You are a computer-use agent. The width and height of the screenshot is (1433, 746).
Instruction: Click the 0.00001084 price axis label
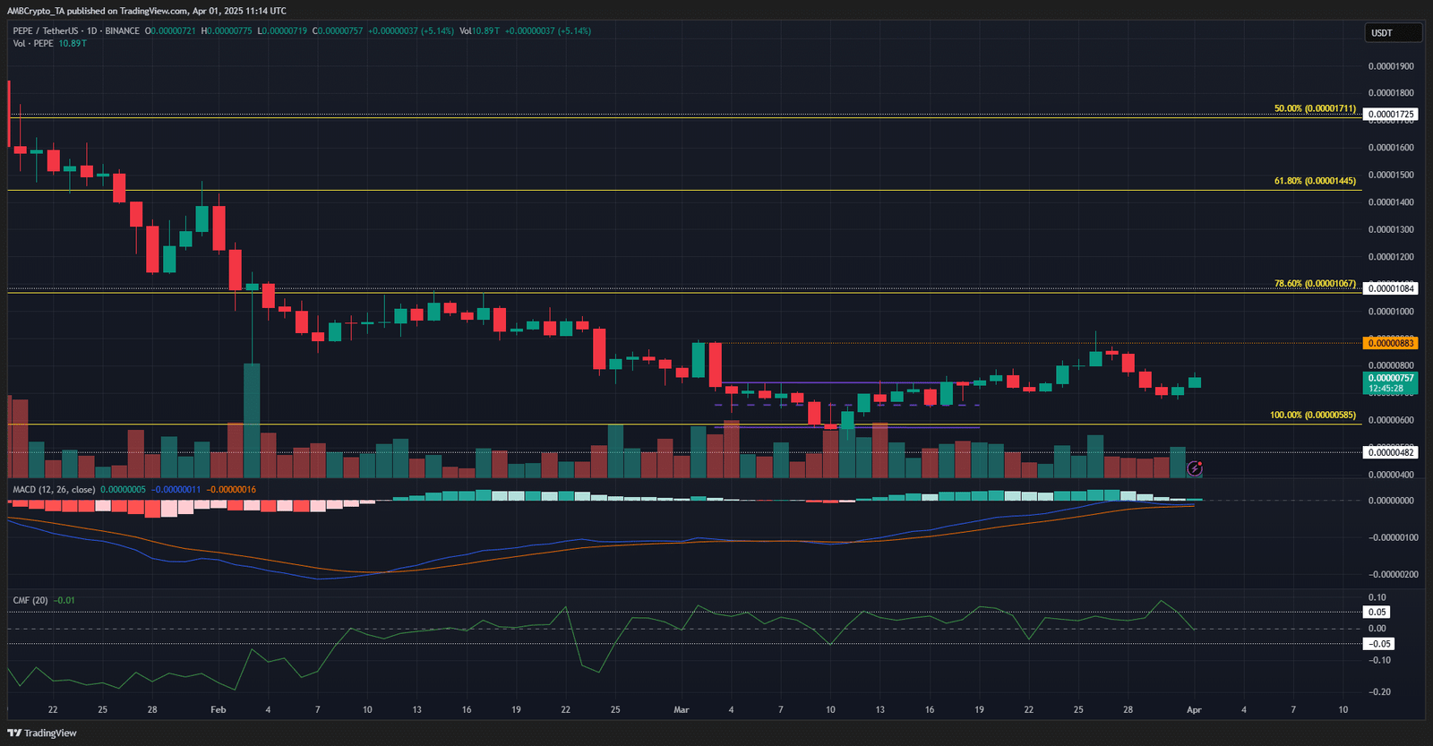point(1390,288)
